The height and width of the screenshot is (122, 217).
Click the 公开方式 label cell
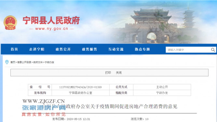click(x=121, y=87)
